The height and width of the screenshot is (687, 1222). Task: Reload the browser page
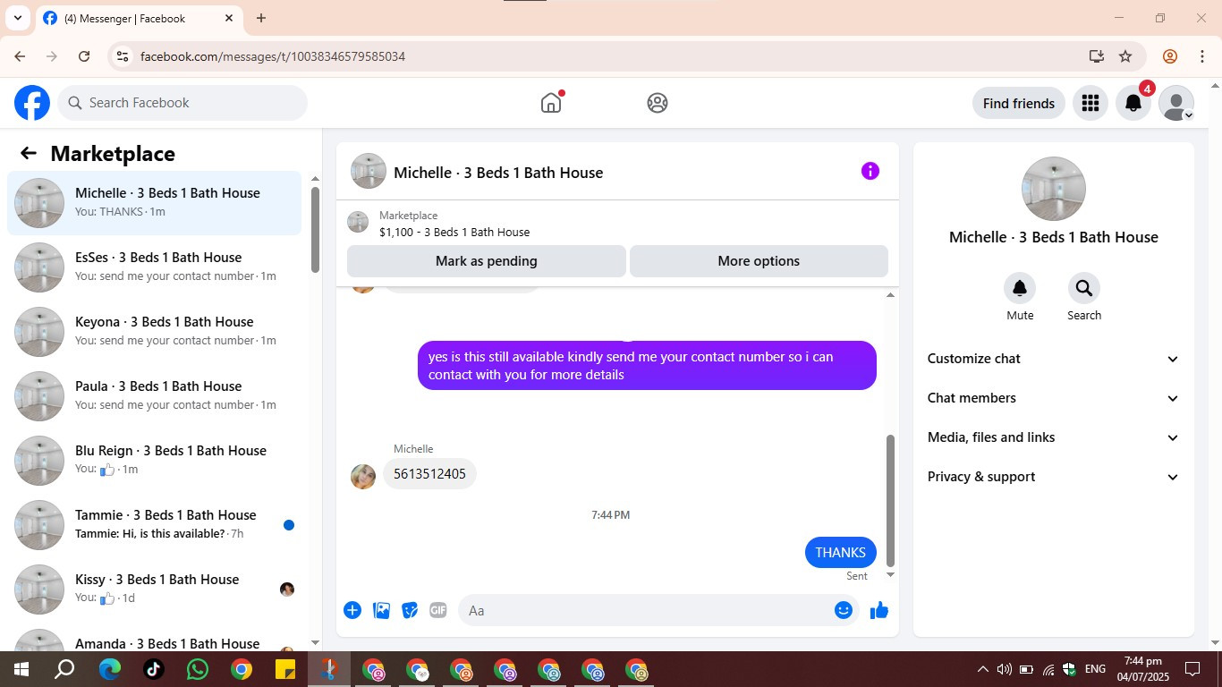84,56
